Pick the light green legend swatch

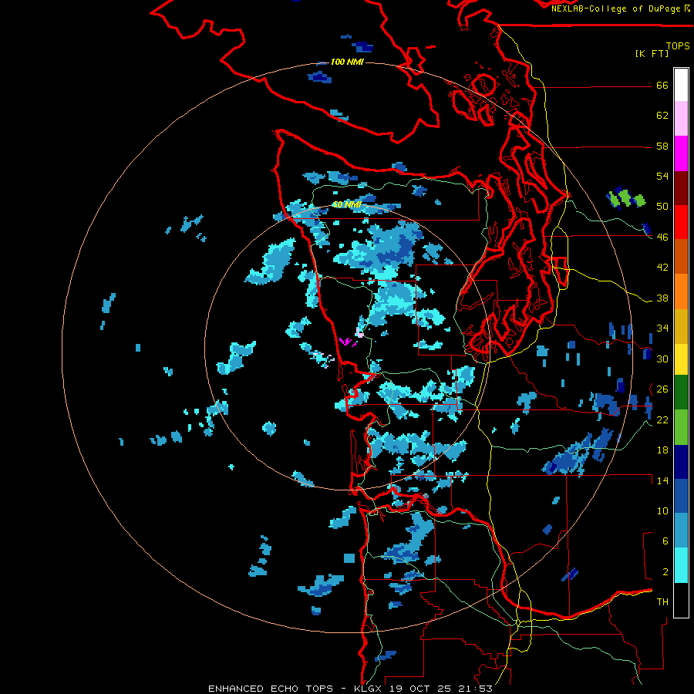tap(681, 427)
